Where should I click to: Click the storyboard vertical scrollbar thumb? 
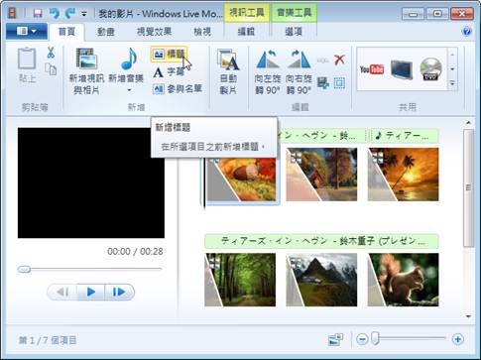[x=468, y=187]
